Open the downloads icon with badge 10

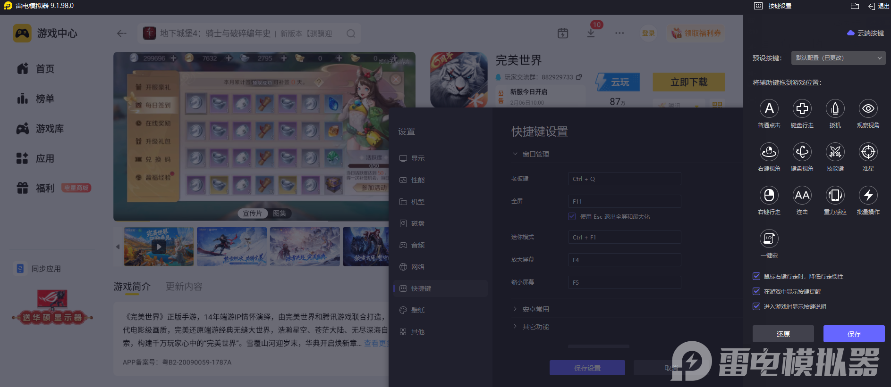[x=591, y=33]
